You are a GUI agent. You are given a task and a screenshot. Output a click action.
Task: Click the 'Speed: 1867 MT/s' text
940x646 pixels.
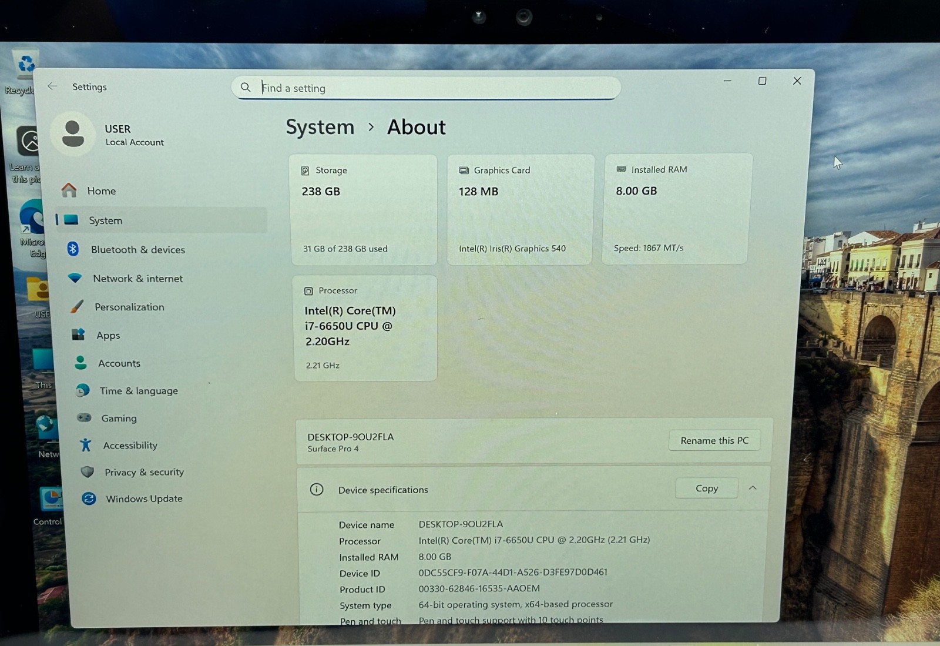click(x=649, y=248)
